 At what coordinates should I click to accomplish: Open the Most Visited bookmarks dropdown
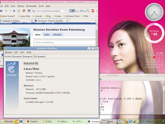pyautogui.click(x=7, y=16)
